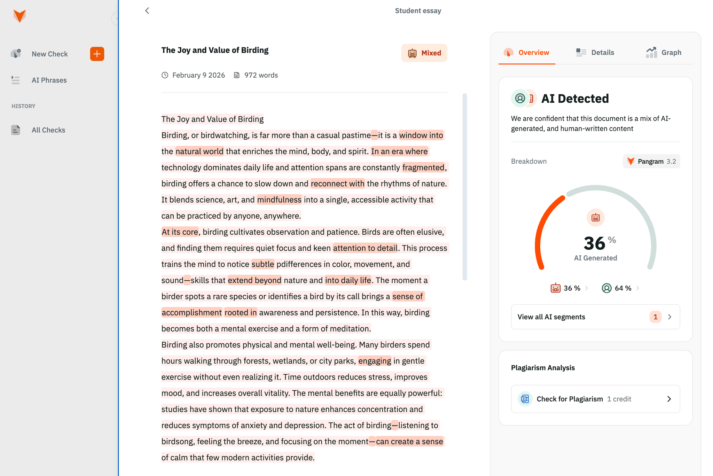Click the document icon next to 972 words
713x476 pixels.
pos(237,75)
